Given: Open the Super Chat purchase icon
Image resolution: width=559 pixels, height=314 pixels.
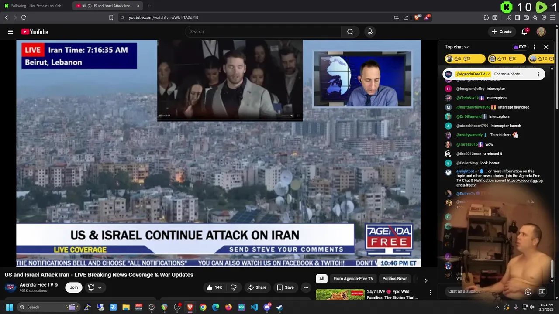Looking at the screenshot, I should point(542,291).
